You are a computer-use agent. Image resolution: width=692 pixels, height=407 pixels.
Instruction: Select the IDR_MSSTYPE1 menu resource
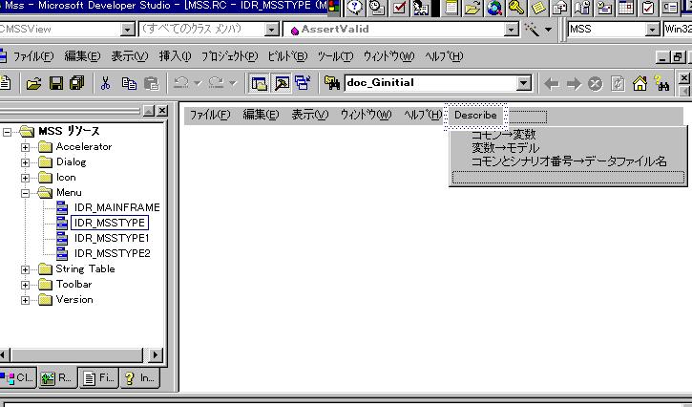(x=112, y=238)
